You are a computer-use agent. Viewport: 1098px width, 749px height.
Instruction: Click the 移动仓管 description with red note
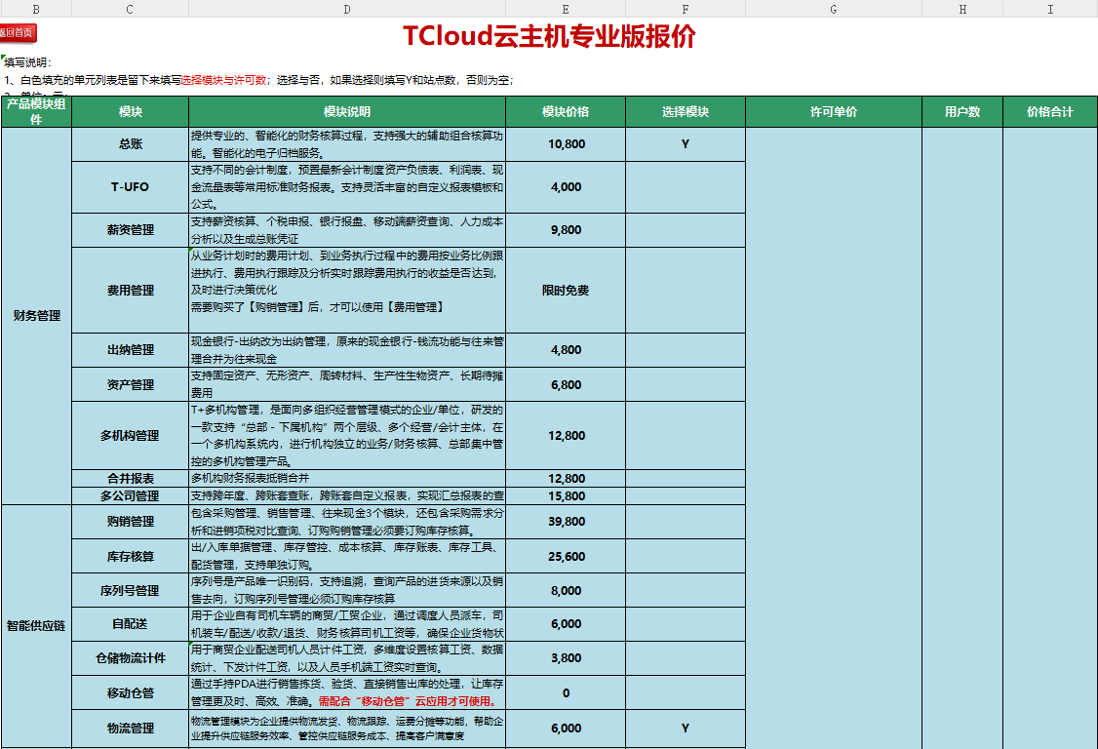pyautogui.click(x=347, y=693)
